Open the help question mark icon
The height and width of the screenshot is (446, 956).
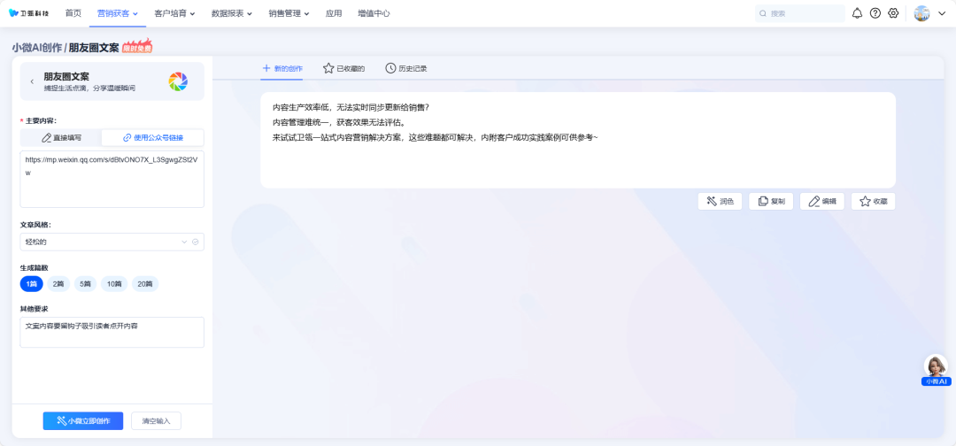pos(875,13)
